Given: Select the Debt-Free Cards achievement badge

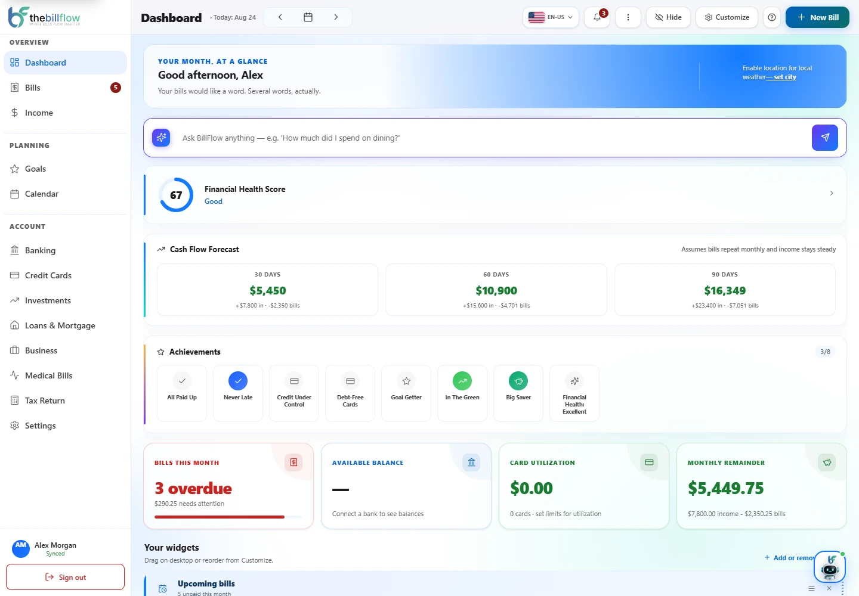Looking at the screenshot, I should pos(350,393).
